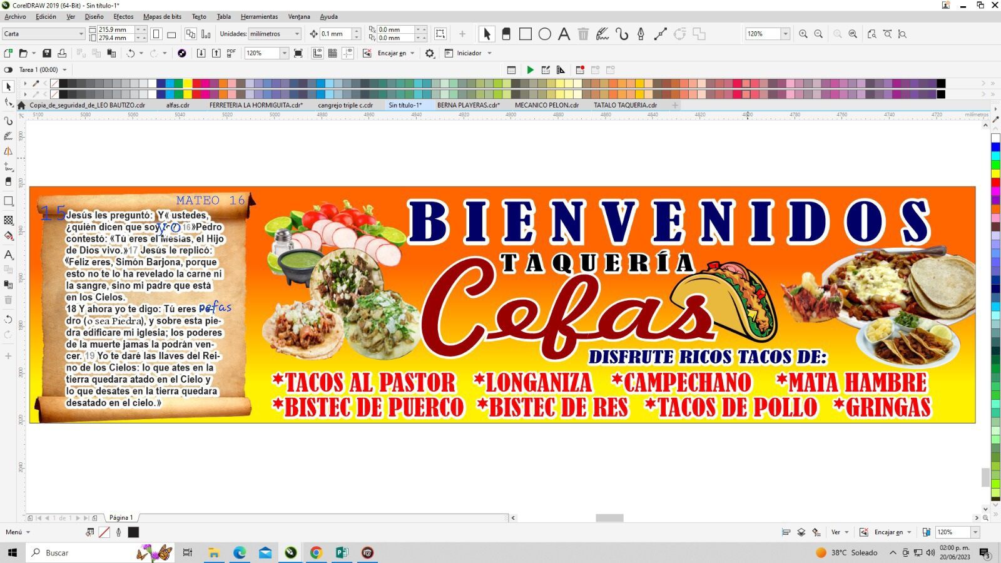Select the Página 1 page tab
The height and width of the screenshot is (563, 1001).
(x=121, y=518)
